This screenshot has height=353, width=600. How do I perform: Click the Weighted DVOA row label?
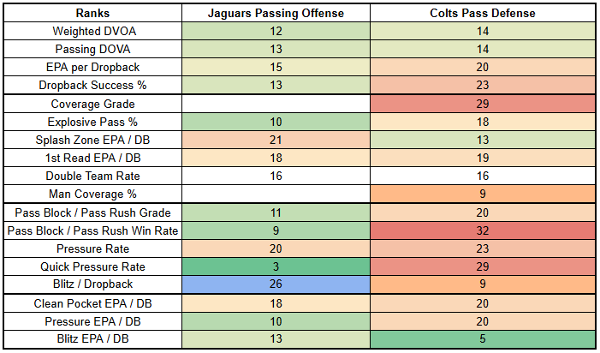pos(91,31)
